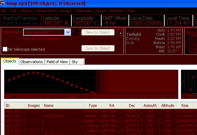Screen dimensions: 197x135
Task: Open the Observation menu
Action: [x=46, y=11]
